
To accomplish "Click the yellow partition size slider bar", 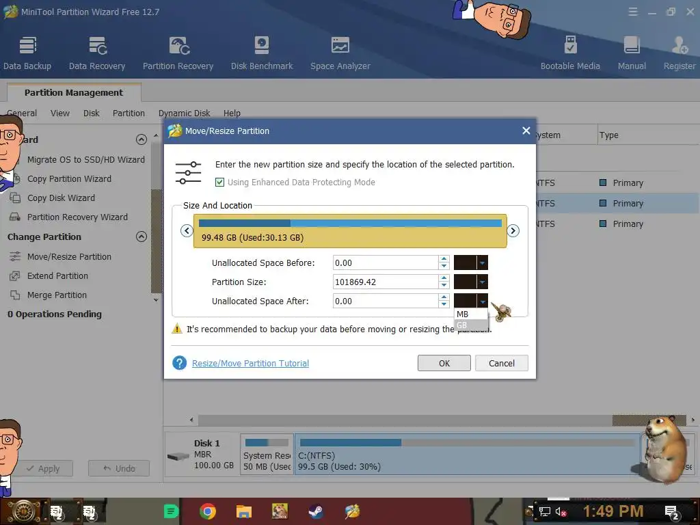I will [350, 231].
